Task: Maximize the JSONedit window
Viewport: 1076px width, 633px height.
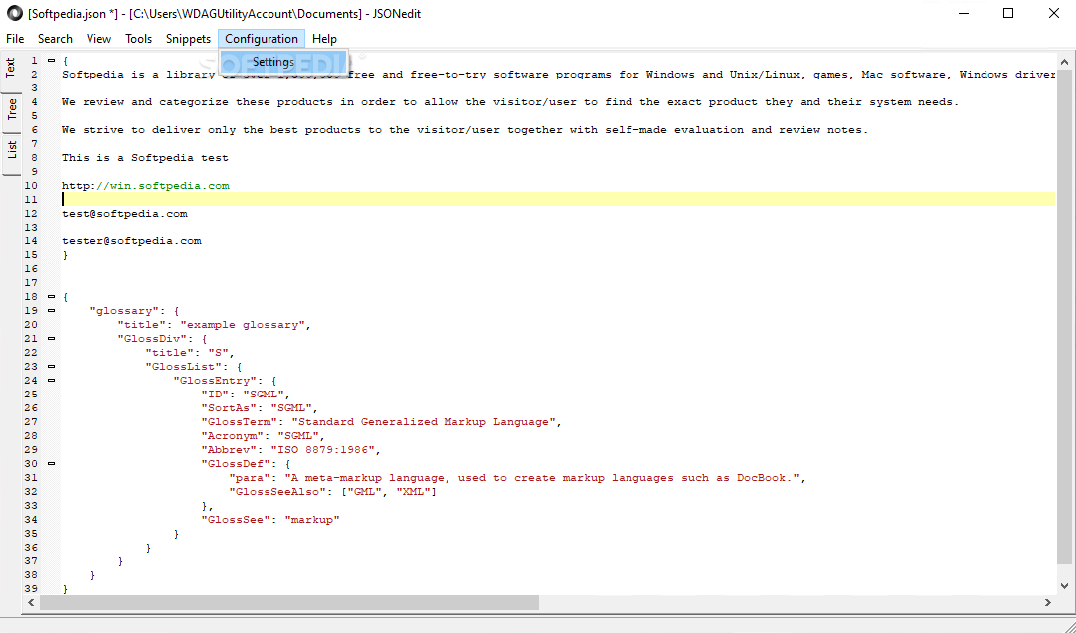Action: point(1008,13)
